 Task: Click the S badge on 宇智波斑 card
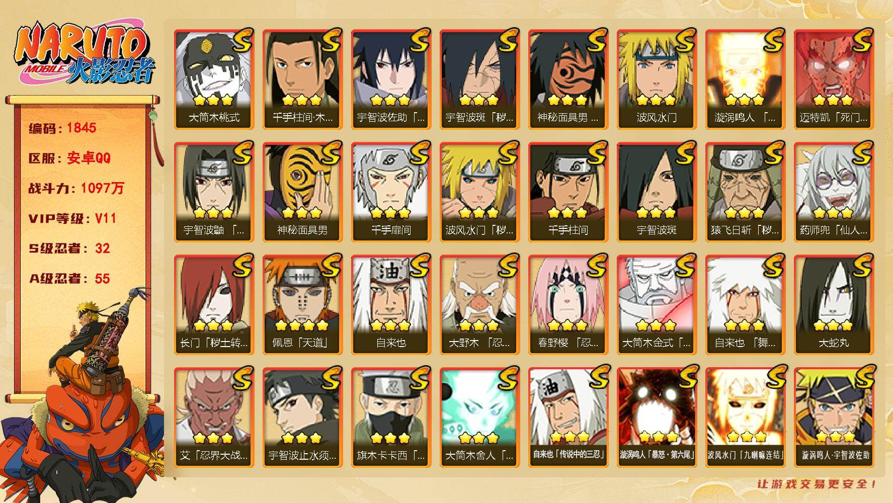click(684, 153)
